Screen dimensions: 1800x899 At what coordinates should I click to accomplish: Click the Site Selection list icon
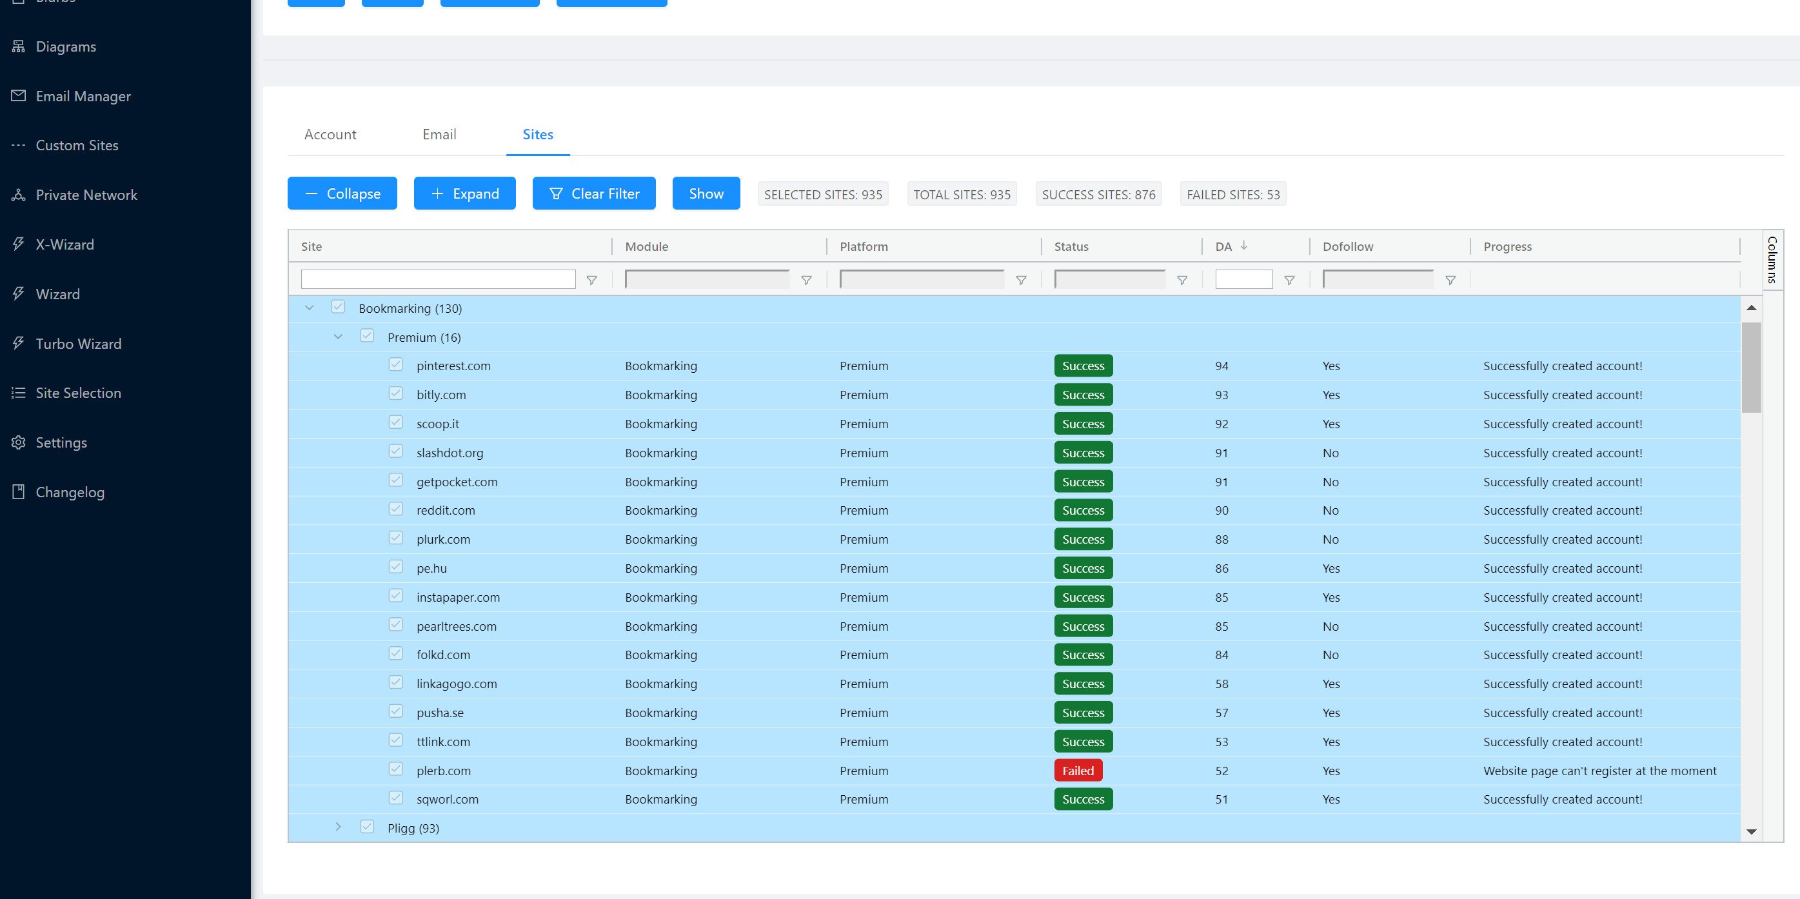19,393
